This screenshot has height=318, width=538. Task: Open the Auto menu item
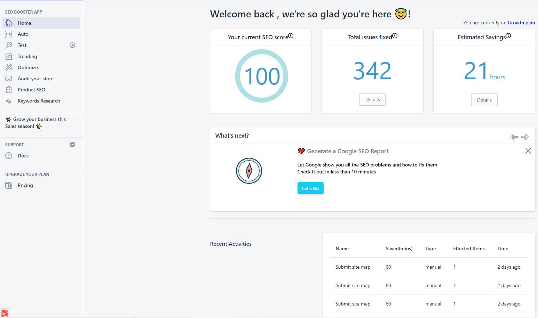[41, 34]
